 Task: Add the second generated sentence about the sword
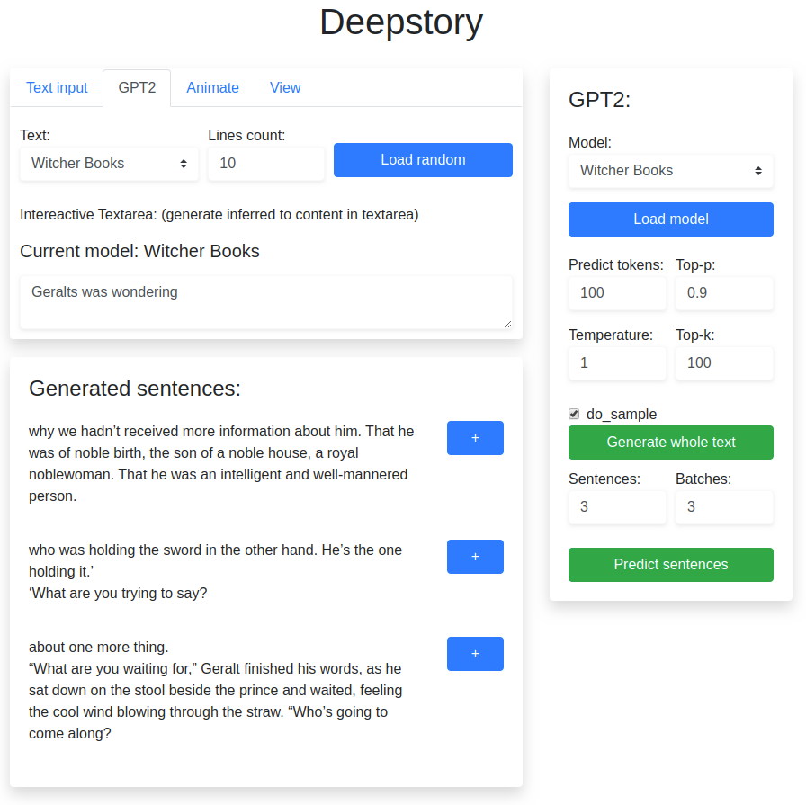click(x=475, y=557)
